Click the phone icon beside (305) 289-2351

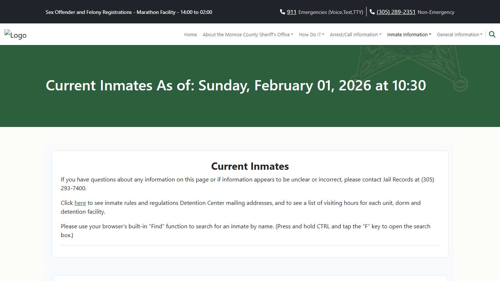pyautogui.click(x=372, y=12)
